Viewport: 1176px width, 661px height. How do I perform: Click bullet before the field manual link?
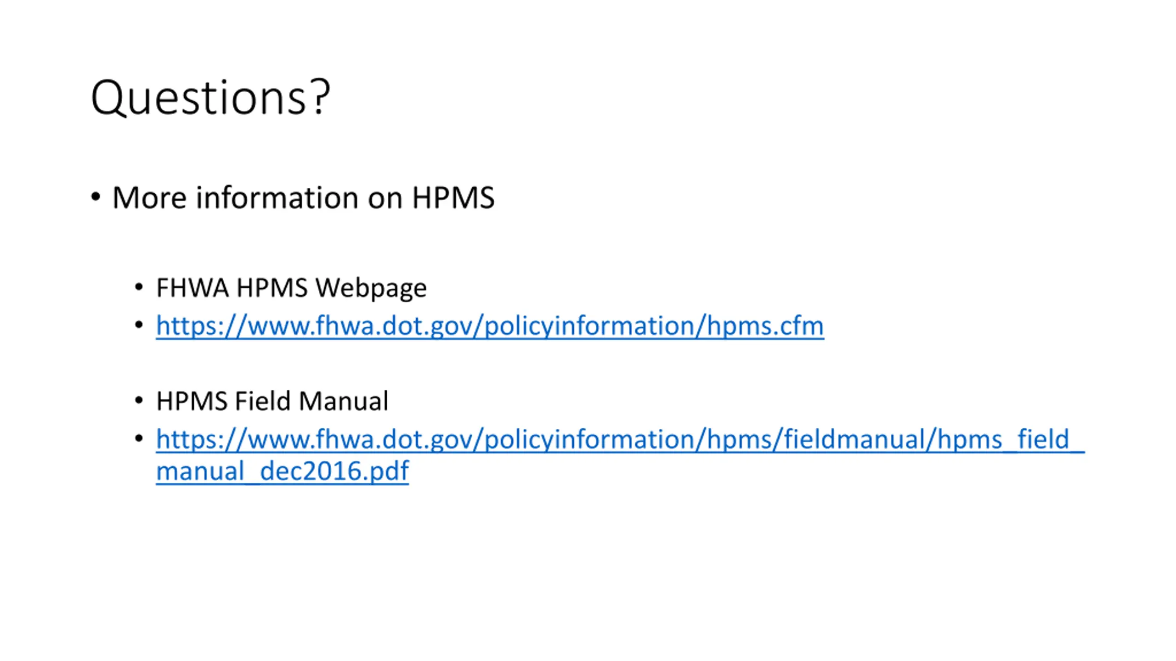[x=139, y=439]
